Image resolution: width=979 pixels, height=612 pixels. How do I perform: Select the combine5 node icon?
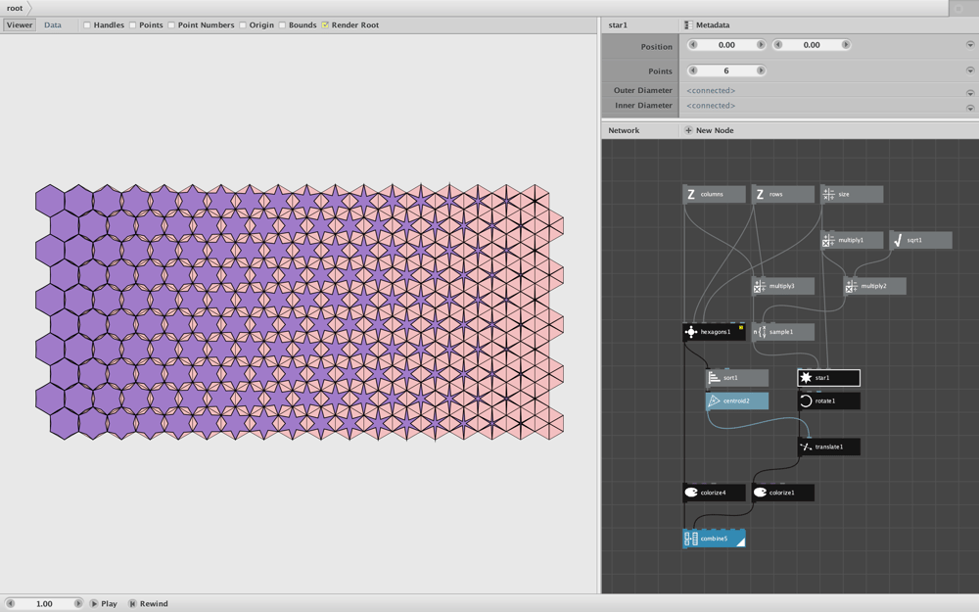(691, 539)
